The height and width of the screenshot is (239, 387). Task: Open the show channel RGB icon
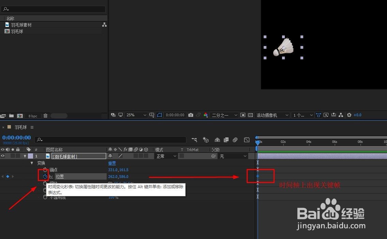[x=205, y=115]
